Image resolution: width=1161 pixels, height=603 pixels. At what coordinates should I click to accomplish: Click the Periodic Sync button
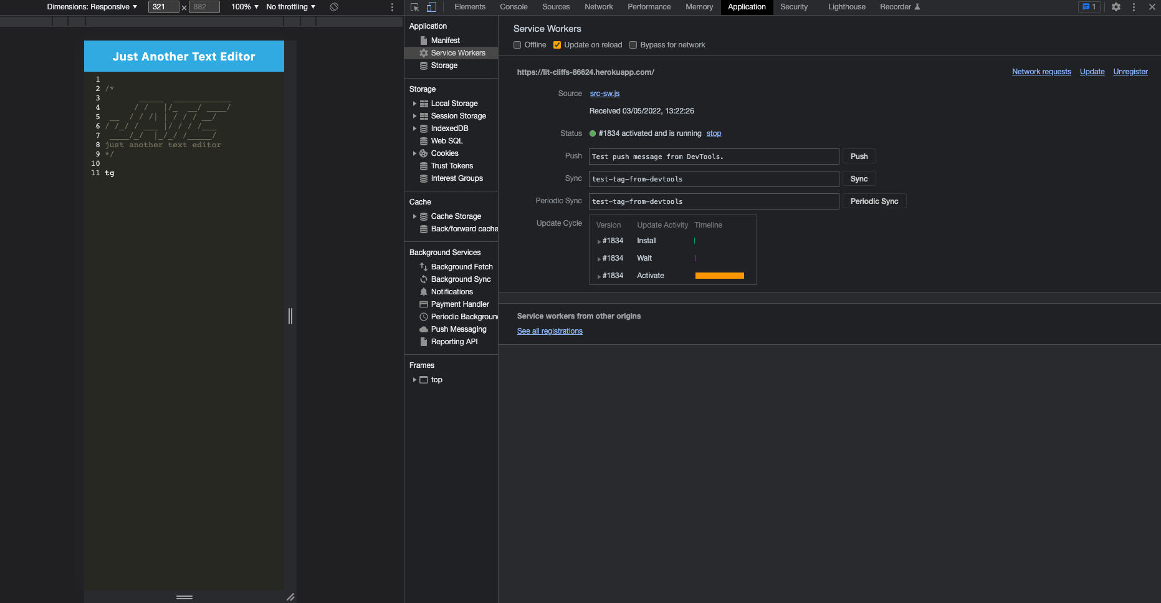pos(874,201)
